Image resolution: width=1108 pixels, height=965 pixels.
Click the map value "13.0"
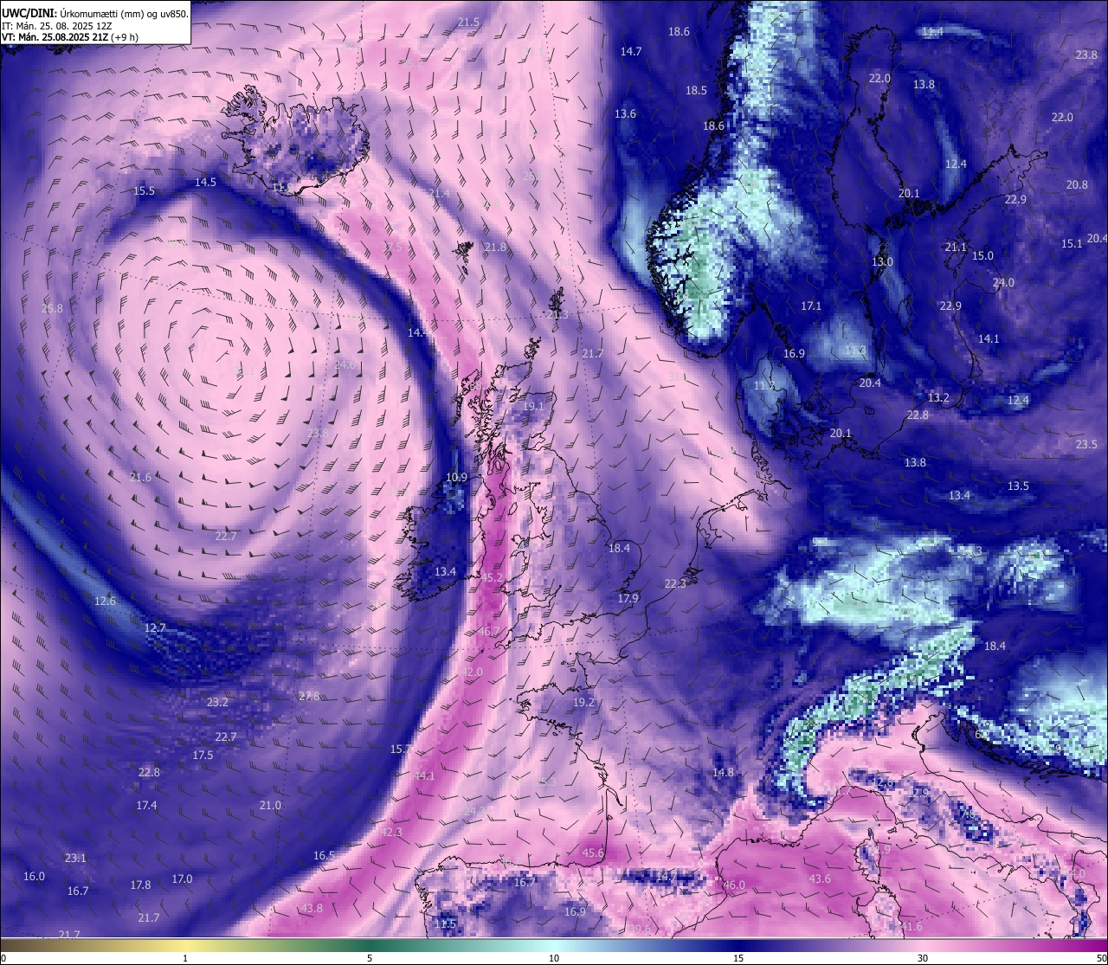pos(882,261)
